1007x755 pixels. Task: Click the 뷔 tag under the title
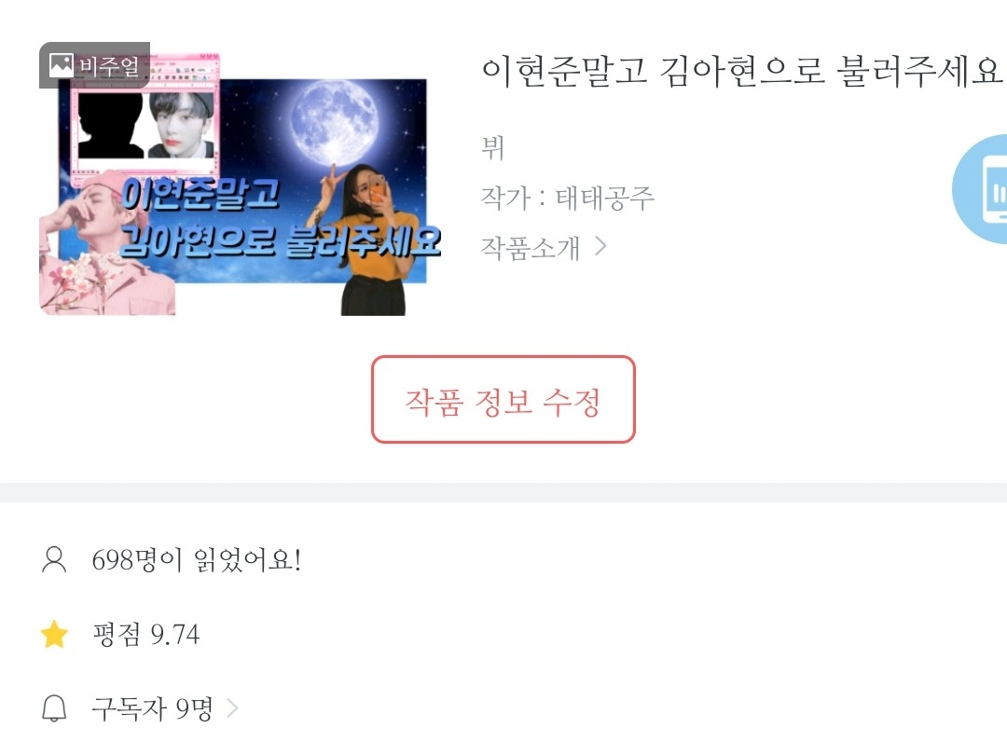click(x=492, y=147)
